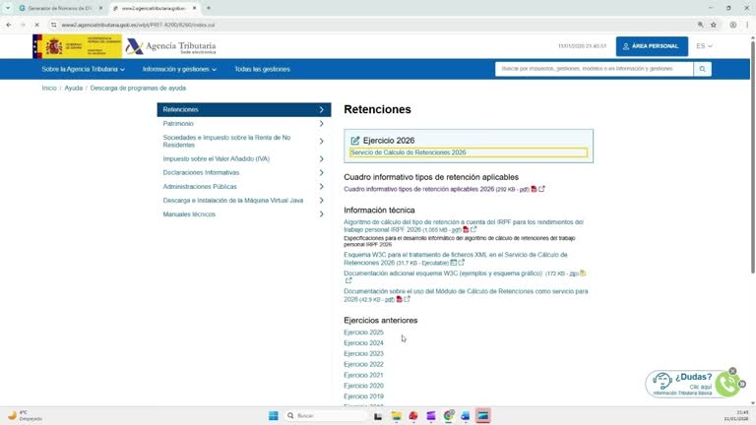Expand Sobre la Agencia Tributaria menu
This screenshot has width=756, height=425.
[x=83, y=70]
